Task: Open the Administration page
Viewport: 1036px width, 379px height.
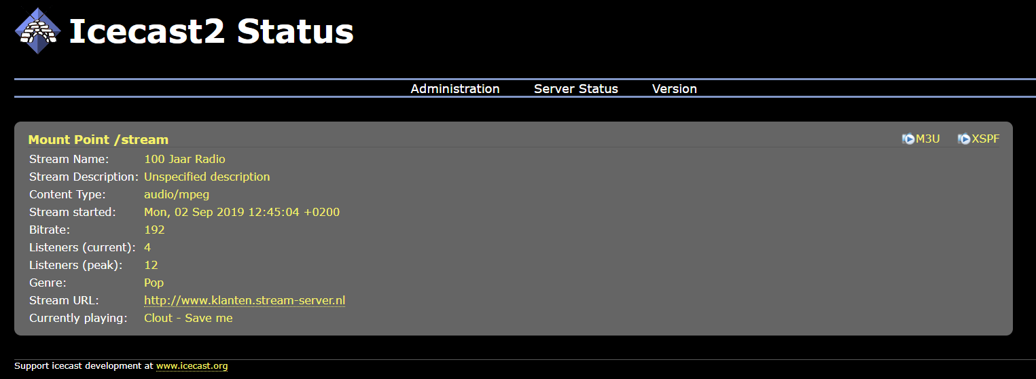Action: [454, 89]
